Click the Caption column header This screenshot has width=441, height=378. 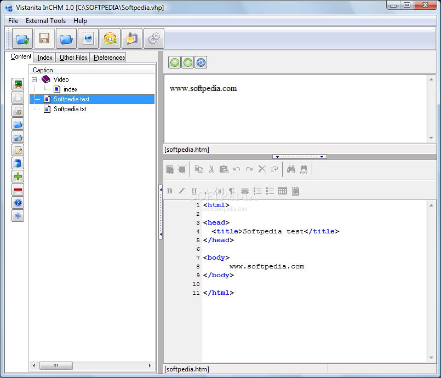(93, 70)
